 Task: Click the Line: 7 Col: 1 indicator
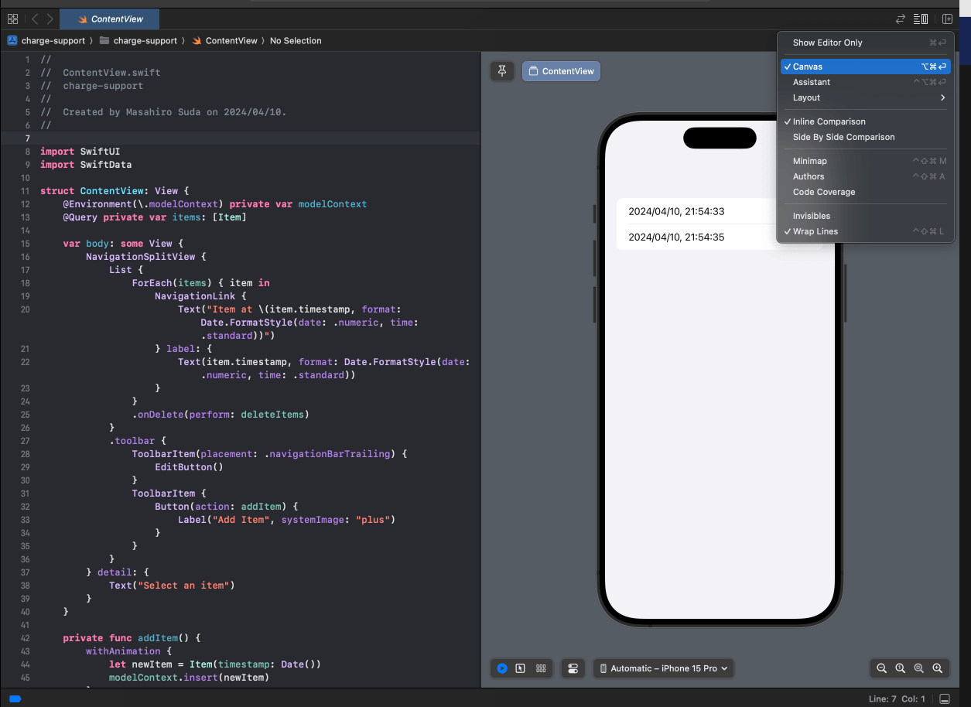coord(897,698)
